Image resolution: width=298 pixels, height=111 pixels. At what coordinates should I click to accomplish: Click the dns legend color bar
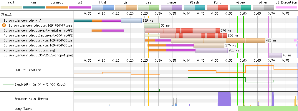click(34, 8)
